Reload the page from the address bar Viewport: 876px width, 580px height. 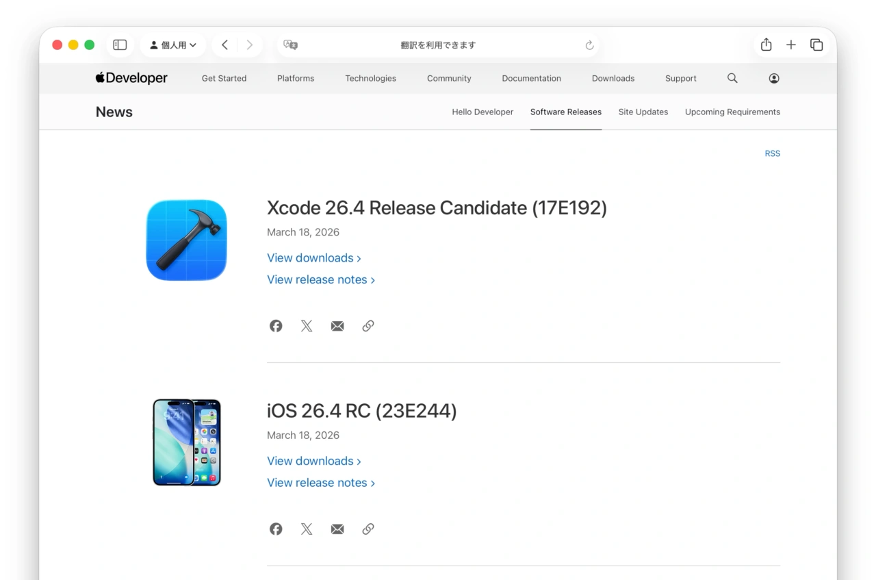(x=589, y=45)
